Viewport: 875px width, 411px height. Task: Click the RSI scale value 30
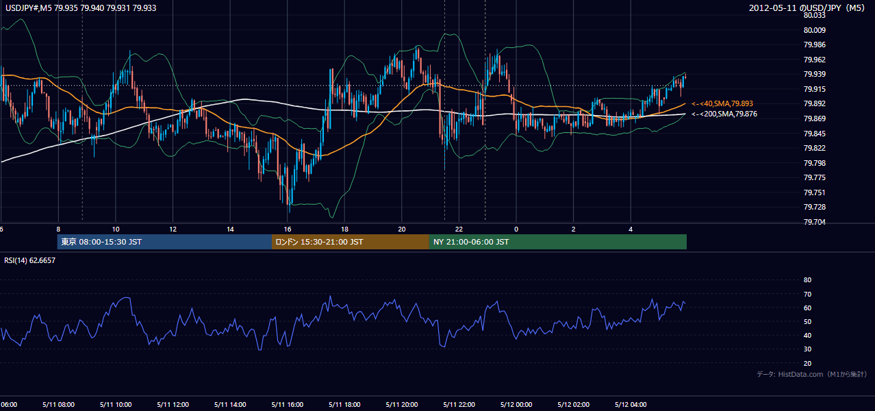click(x=807, y=349)
